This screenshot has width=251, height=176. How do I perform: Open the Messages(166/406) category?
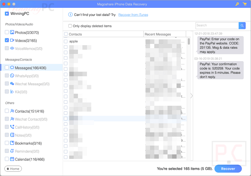[x=31, y=68]
